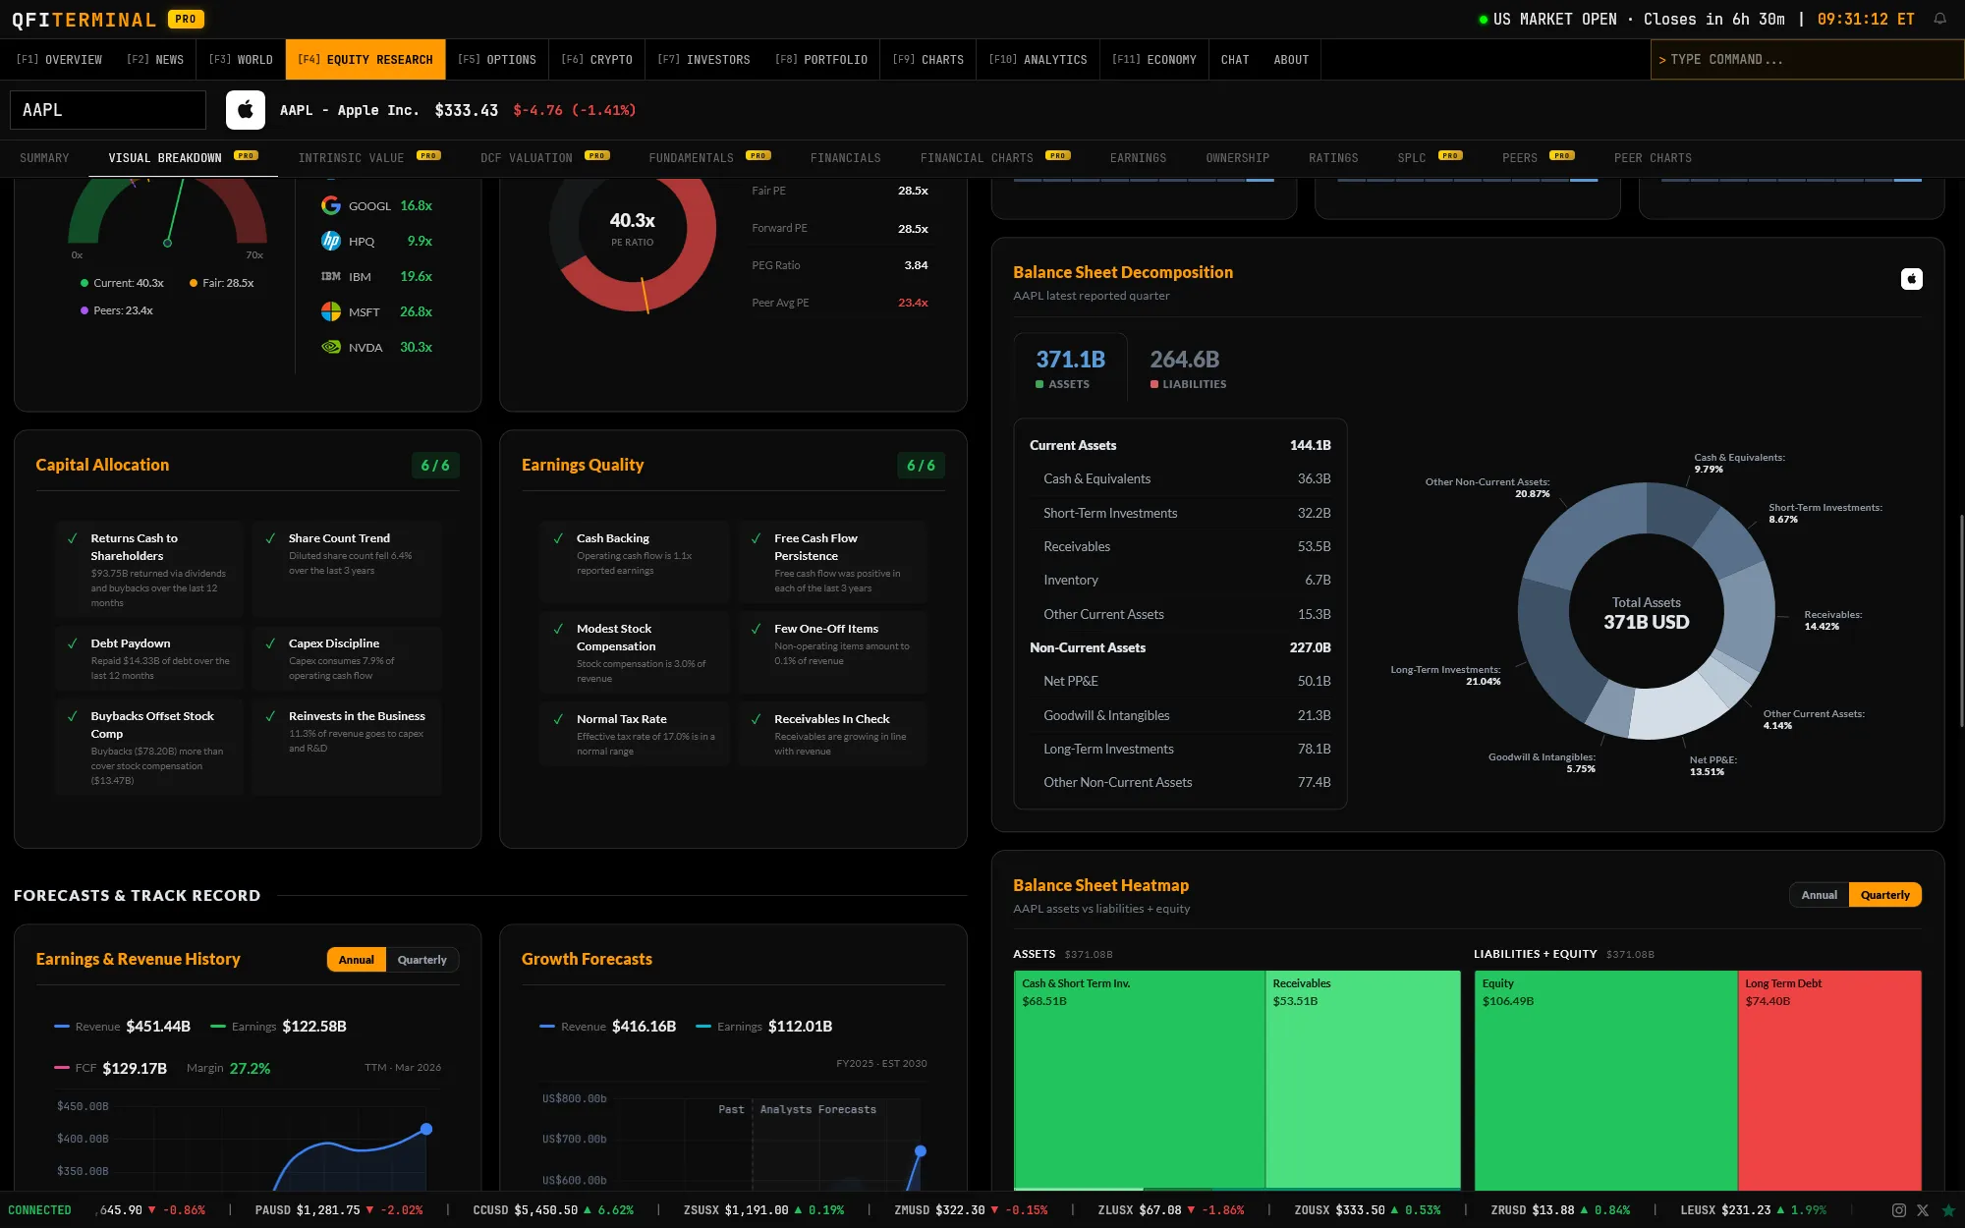Click the checkmark beside Capex Discipline
The width and height of the screenshot is (1965, 1229).
pos(270,643)
